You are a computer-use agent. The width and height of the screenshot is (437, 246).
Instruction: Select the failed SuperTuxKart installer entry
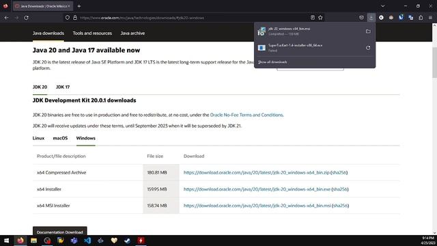309,48
